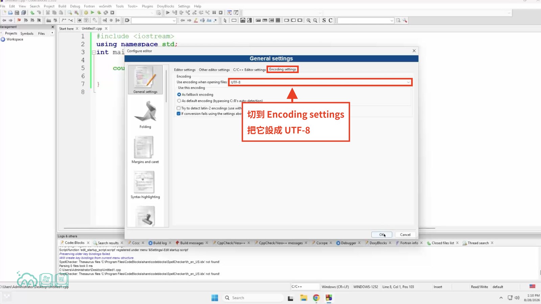
Task: Click the green Run icon
Action: coord(92,13)
